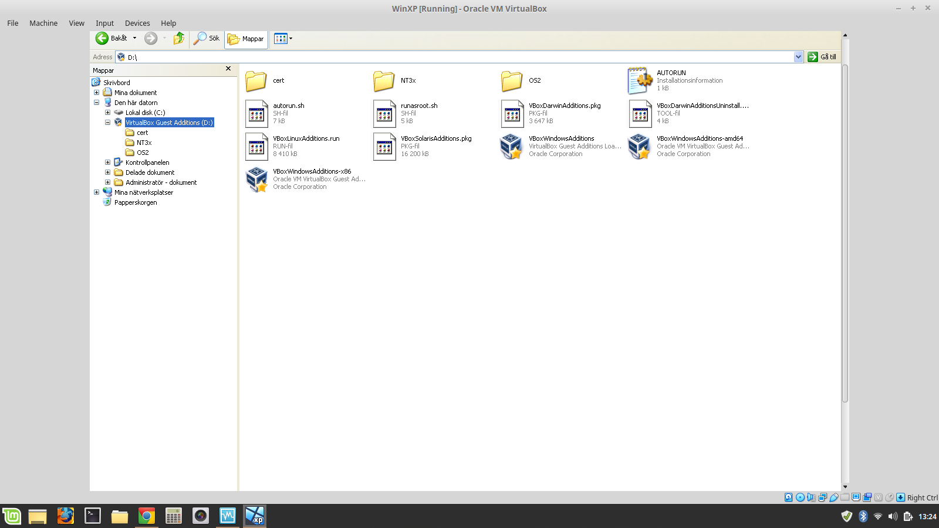939x528 pixels.
Task: Toggle the Mappar folders pane button
Action: pyautogui.click(x=246, y=39)
